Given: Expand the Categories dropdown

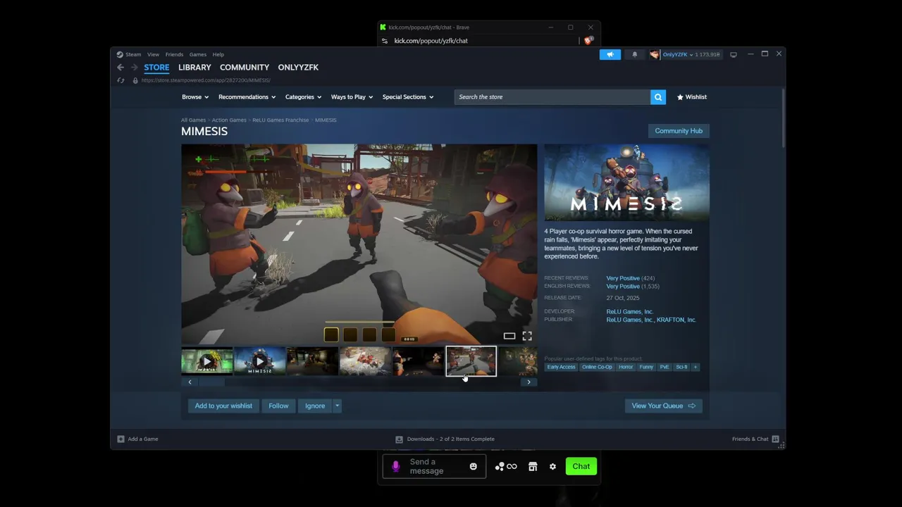Looking at the screenshot, I should coord(303,97).
